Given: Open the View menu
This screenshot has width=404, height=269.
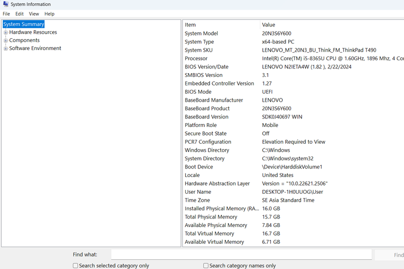Looking at the screenshot, I should (34, 13).
